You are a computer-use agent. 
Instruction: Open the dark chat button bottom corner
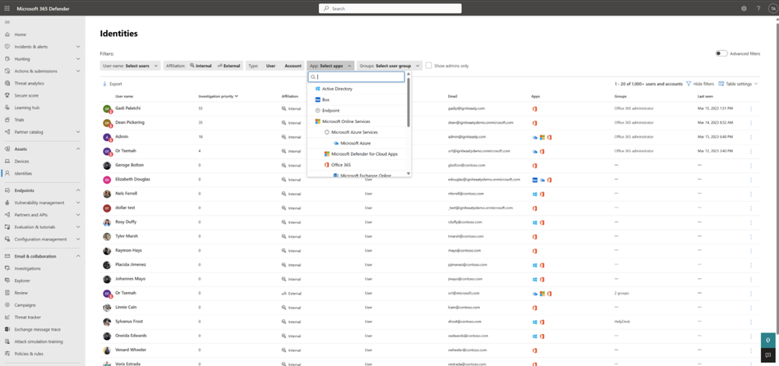coord(768,355)
